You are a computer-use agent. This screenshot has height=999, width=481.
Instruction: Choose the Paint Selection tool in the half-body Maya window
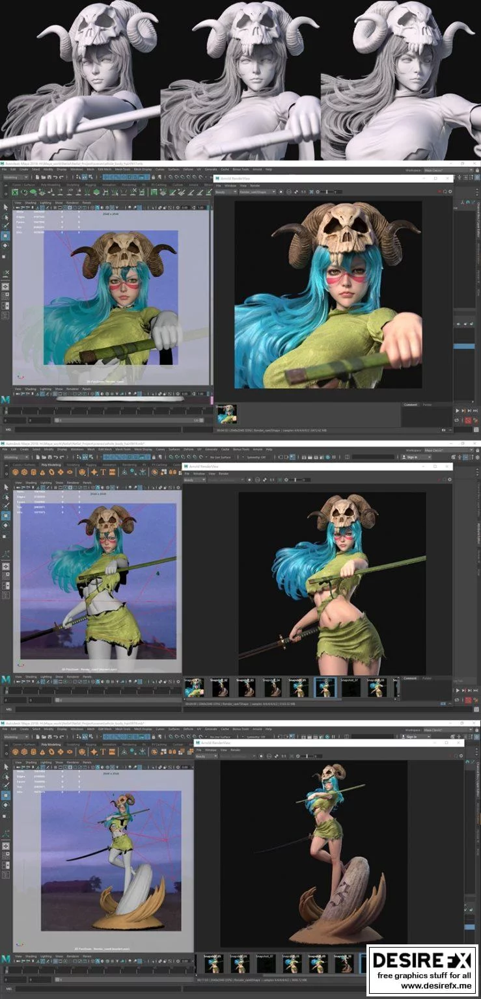5,506
